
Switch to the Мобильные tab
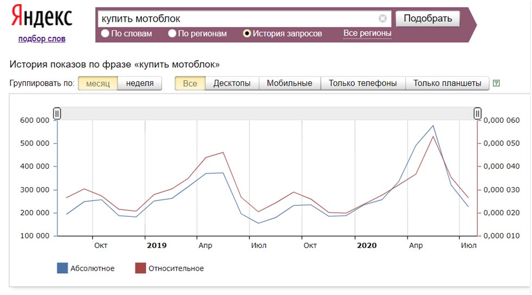pyautogui.click(x=290, y=84)
